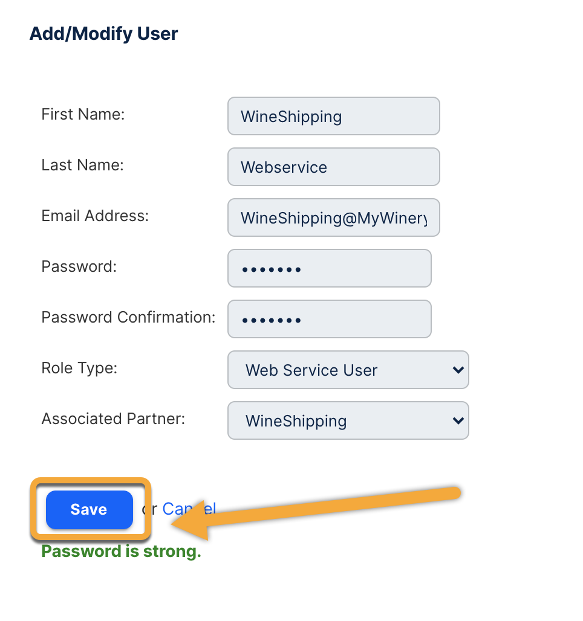Click the Role Type label
The image size is (583, 621).
coord(79,368)
